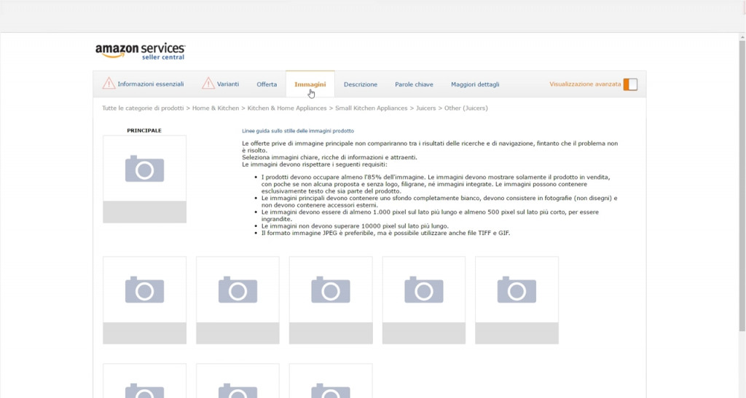The width and height of the screenshot is (746, 398).
Task: Click the Visualizzazione avanzata orange label
Action: pyautogui.click(x=585, y=84)
